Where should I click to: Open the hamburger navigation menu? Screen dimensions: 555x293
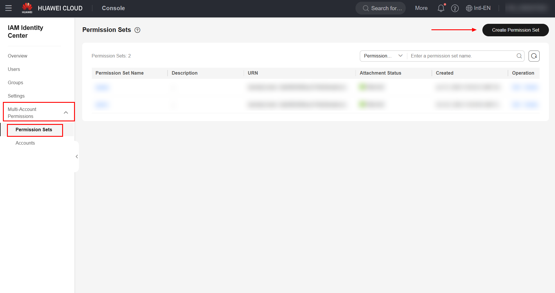[9, 8]
